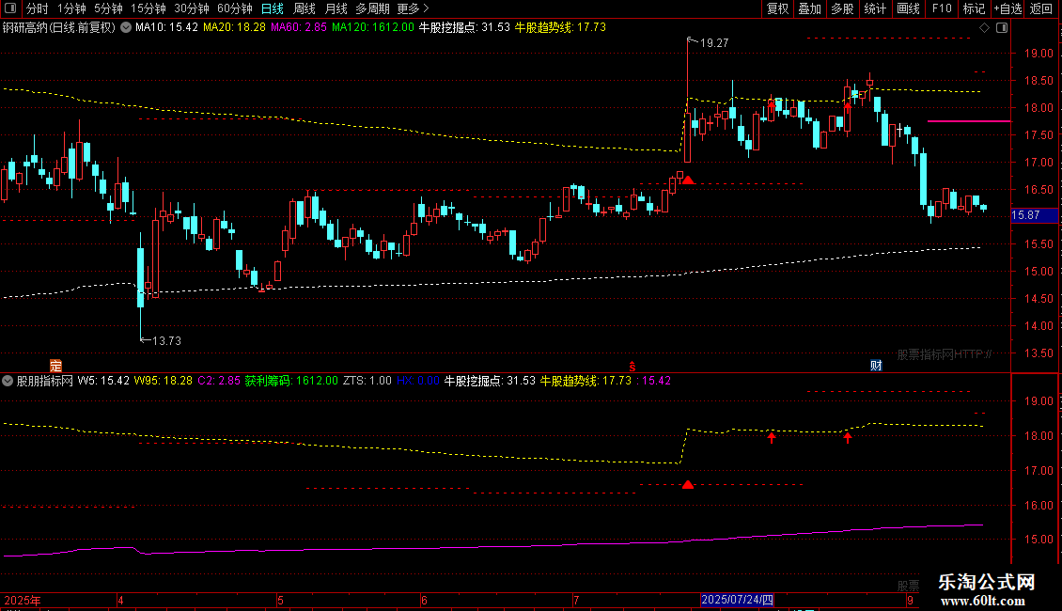Click the 标记 mark button

[974, 8]
